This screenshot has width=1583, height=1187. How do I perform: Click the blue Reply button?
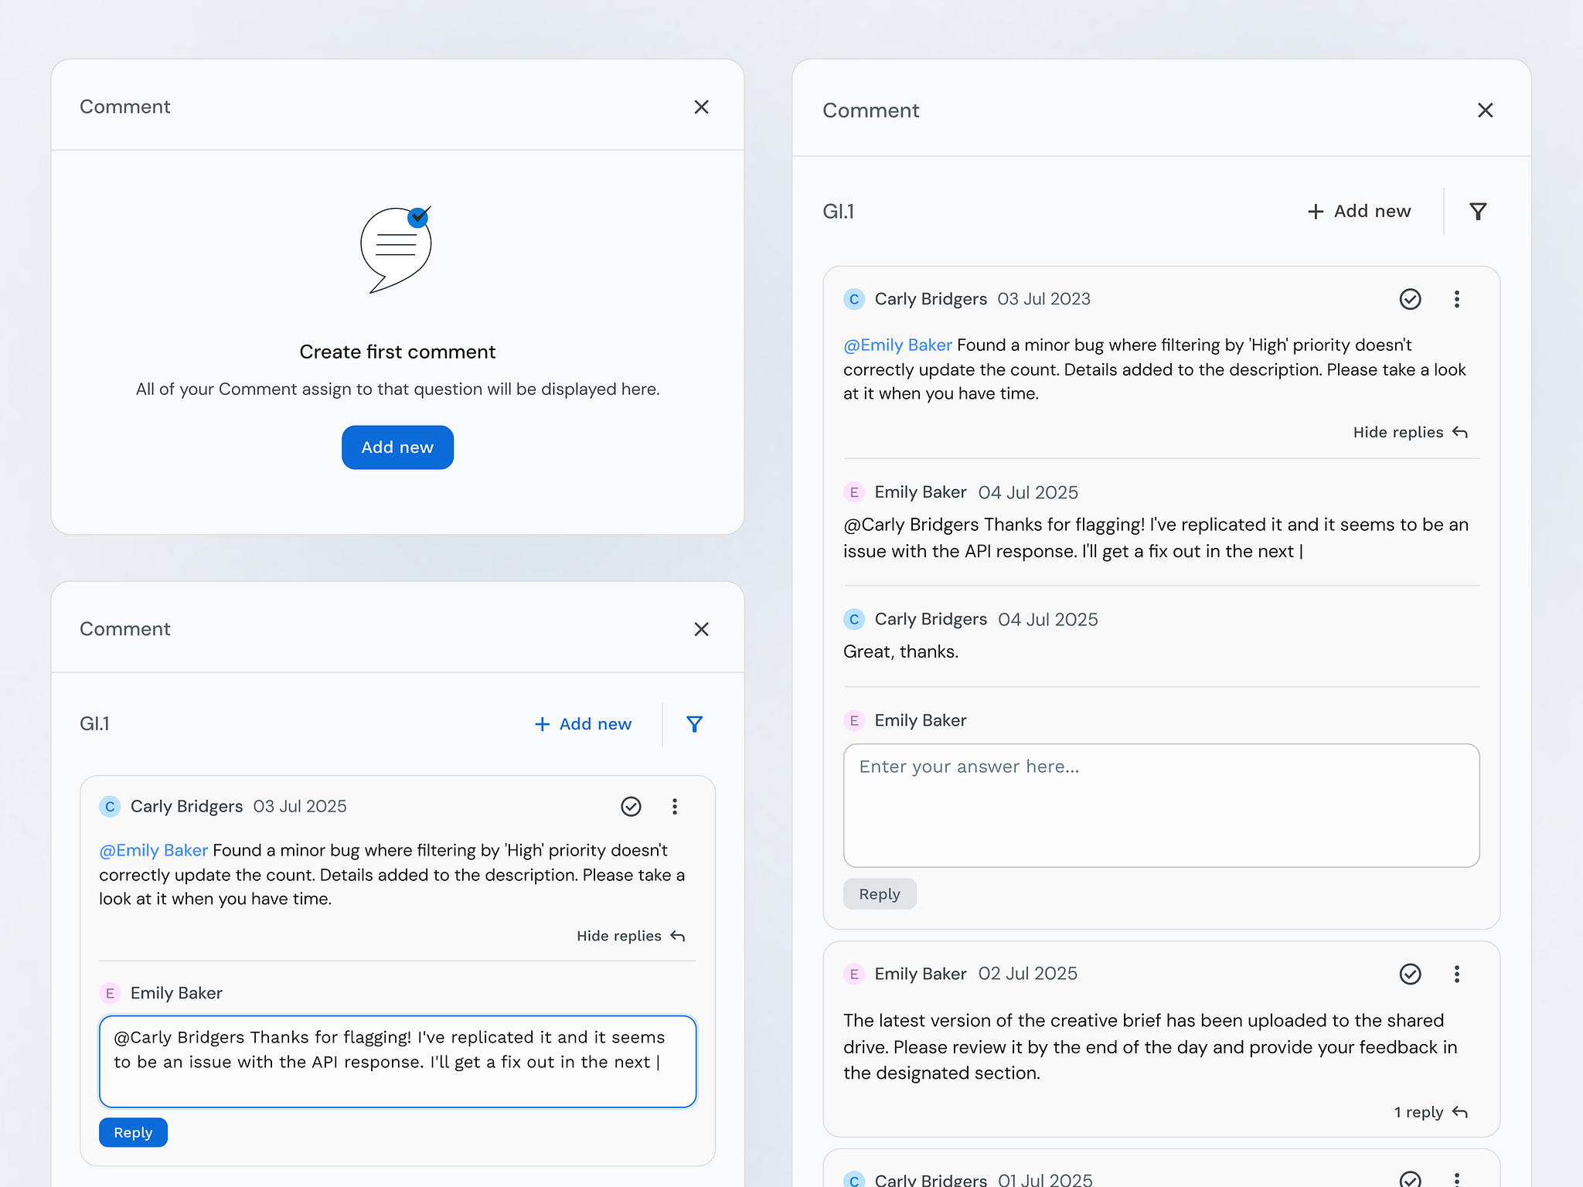(x=133, y=1132)
